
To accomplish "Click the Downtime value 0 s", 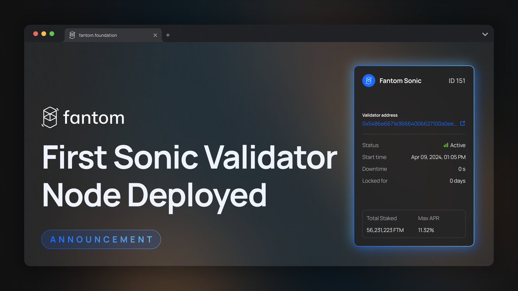I will [462, 169].
